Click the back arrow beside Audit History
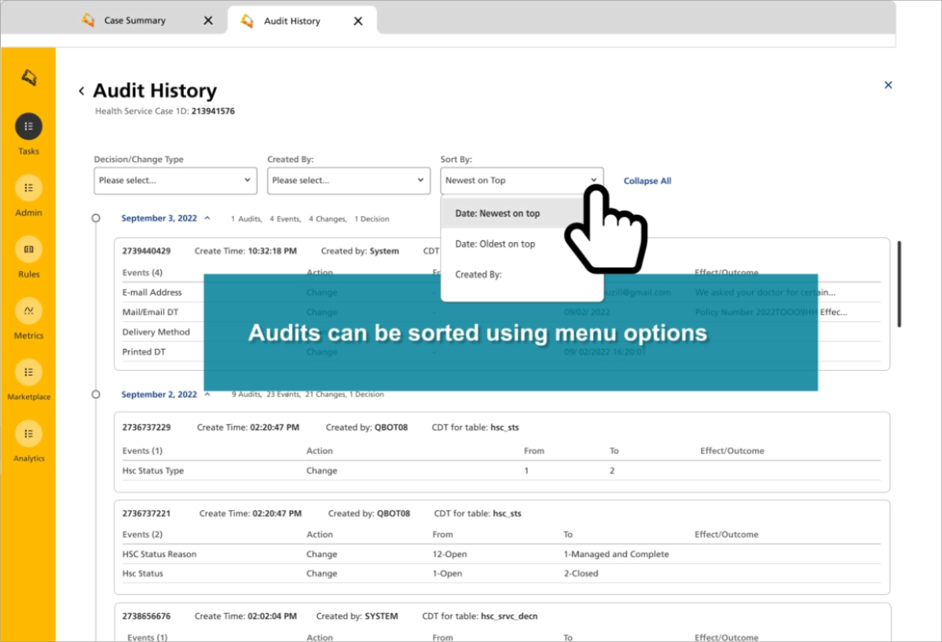Viewport: 942px width, 642px height. pyautogui.click(x=82, y=91)
